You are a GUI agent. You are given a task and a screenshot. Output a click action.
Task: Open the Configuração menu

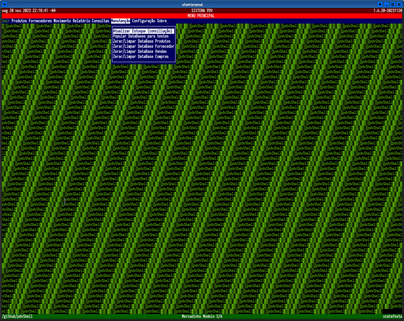pos(144,21)
